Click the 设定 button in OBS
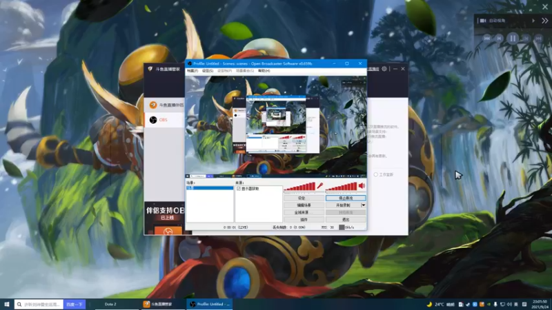The width and height of the screenshot is (552, 310). 304,198
